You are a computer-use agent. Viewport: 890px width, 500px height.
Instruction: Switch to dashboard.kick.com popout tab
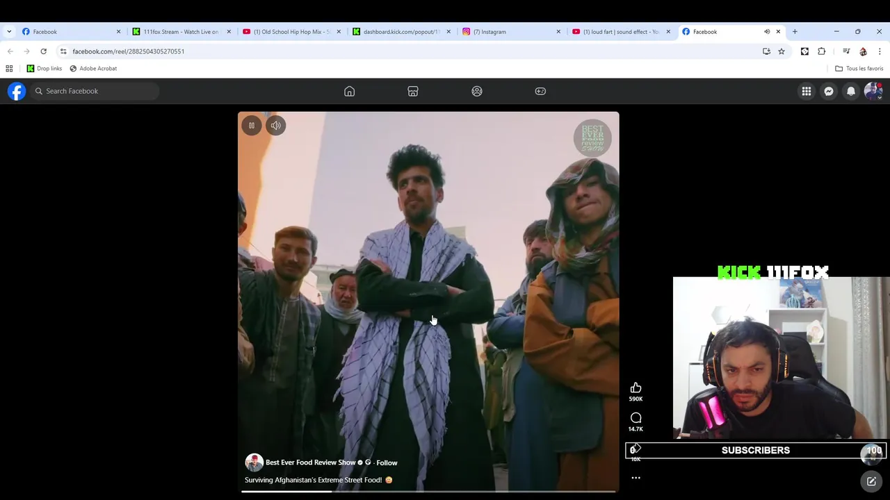(x=401, y=31)
